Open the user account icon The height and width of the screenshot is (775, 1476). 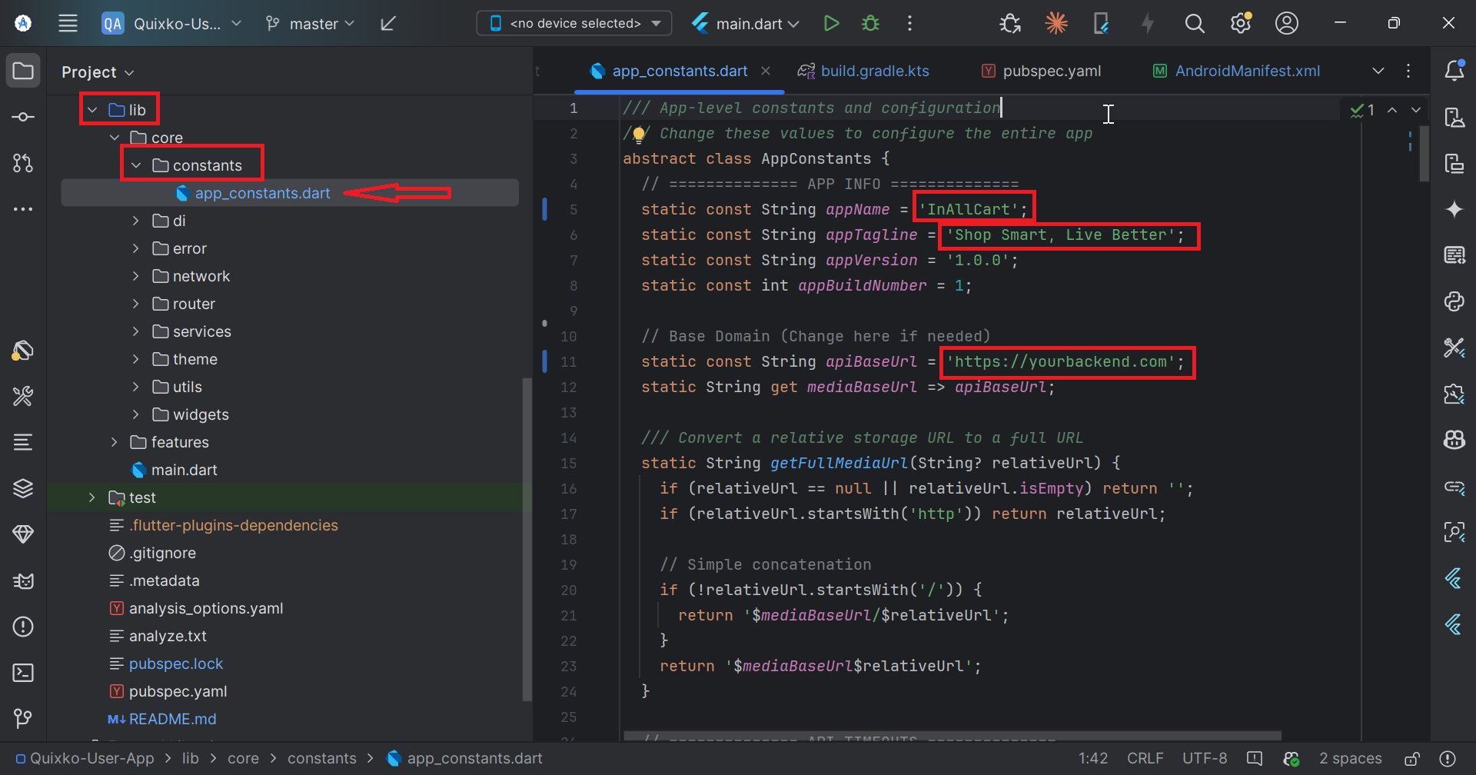point(1287,23)
